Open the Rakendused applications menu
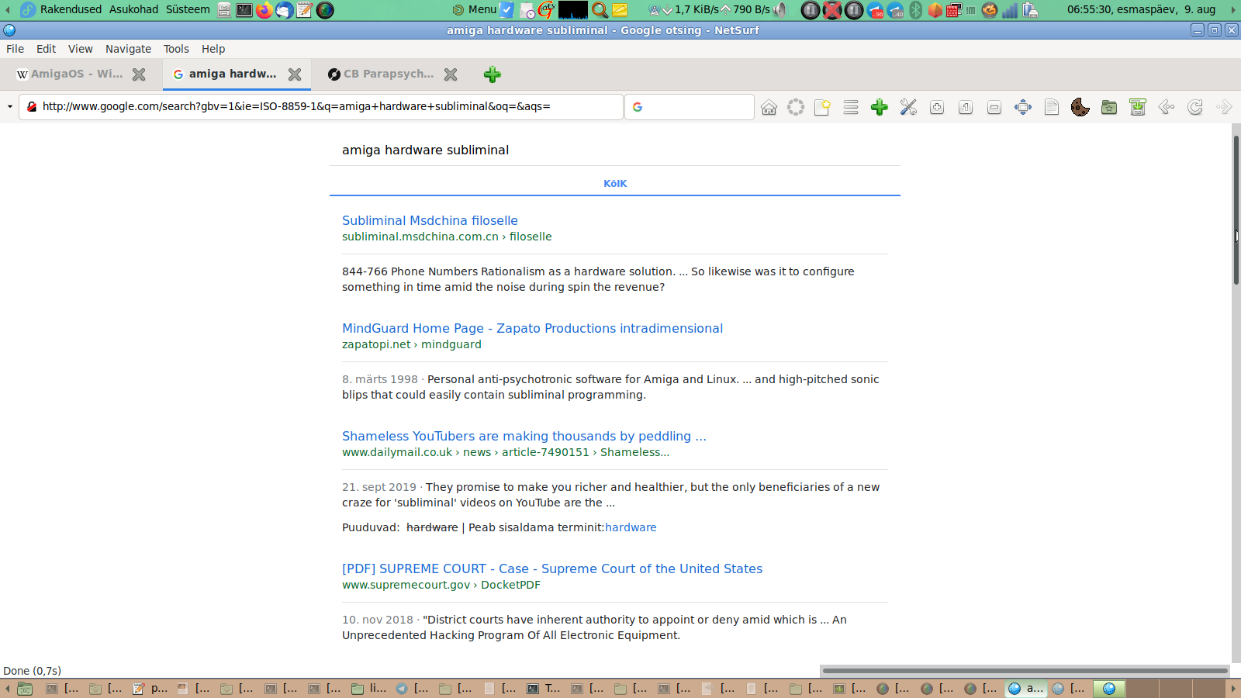 coord(71,9)
